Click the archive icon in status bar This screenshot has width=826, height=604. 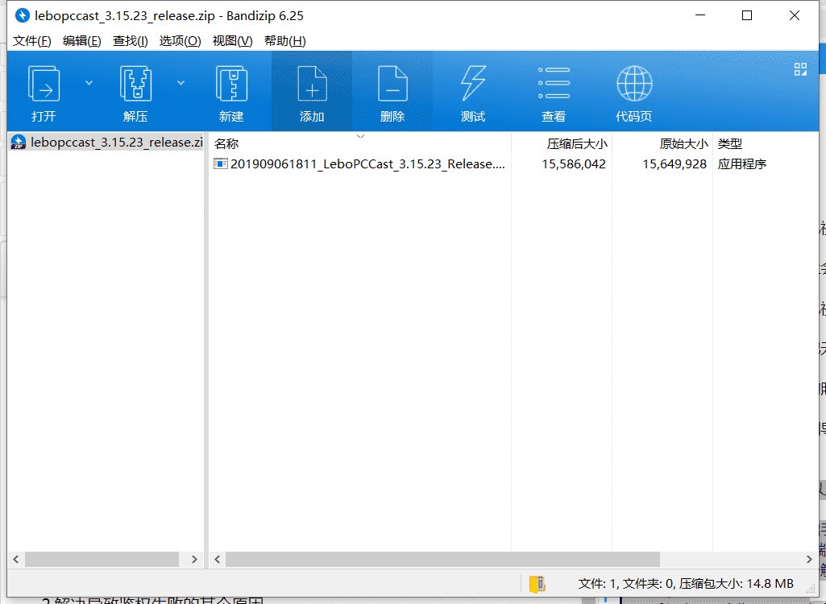coord(538,583)
